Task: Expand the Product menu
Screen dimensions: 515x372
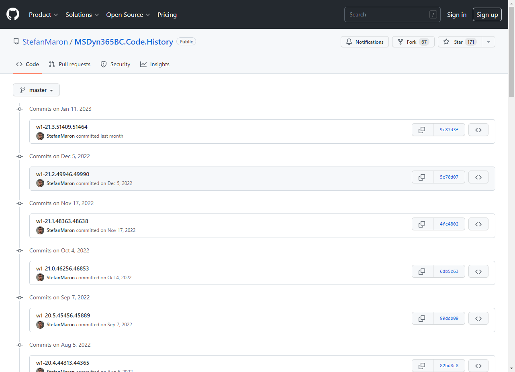Action: coord(43,14)
